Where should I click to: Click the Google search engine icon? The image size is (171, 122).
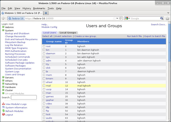[x=126, y=18]
